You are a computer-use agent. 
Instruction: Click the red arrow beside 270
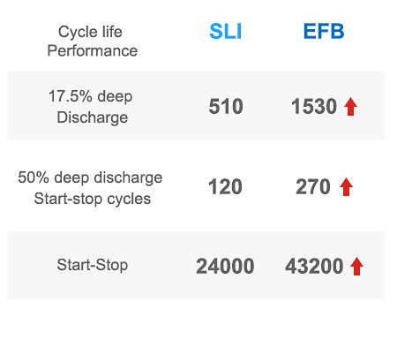346,187
